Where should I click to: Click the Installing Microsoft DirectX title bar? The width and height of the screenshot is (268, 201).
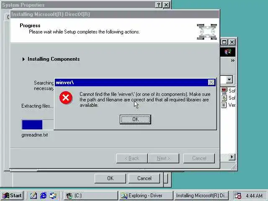(x=114, y=14)
